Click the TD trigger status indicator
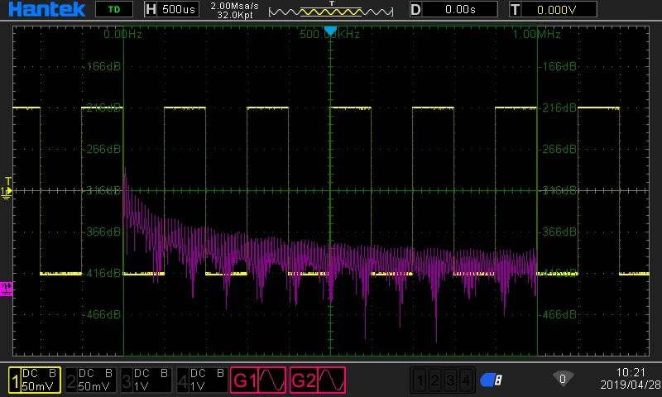The width and height of the screenshot is (662, 397). (x=113, y=10)
